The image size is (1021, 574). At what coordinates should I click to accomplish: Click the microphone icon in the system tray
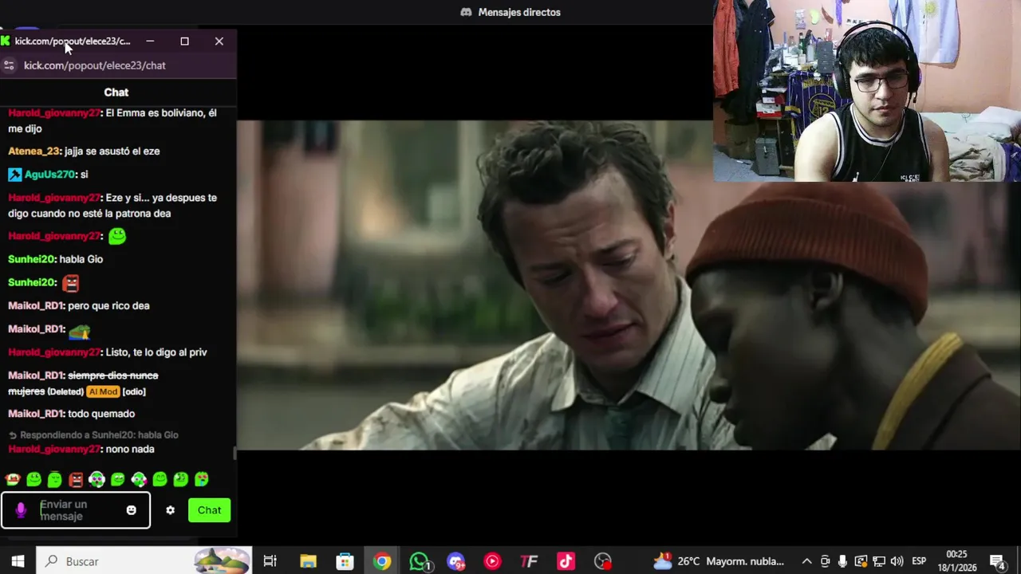point(842,561)
